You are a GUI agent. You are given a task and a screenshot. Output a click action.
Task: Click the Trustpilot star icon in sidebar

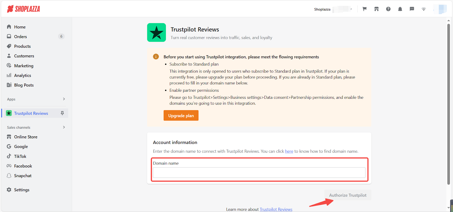pos(9,113)
